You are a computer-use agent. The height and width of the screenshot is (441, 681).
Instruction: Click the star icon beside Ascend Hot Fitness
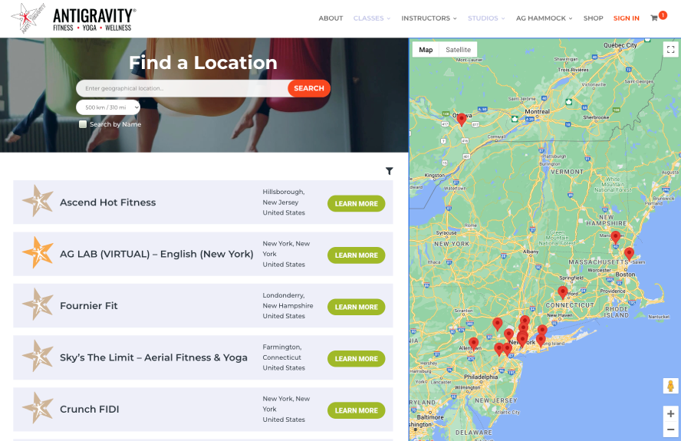click(38, 201)
